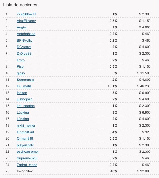Click Hu_mafia with 20,1% share

[x=24, y=86]
